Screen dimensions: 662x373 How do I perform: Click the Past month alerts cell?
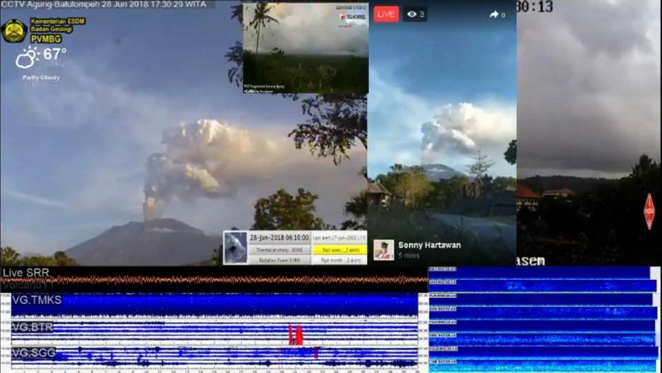click(x=339, y=260)
